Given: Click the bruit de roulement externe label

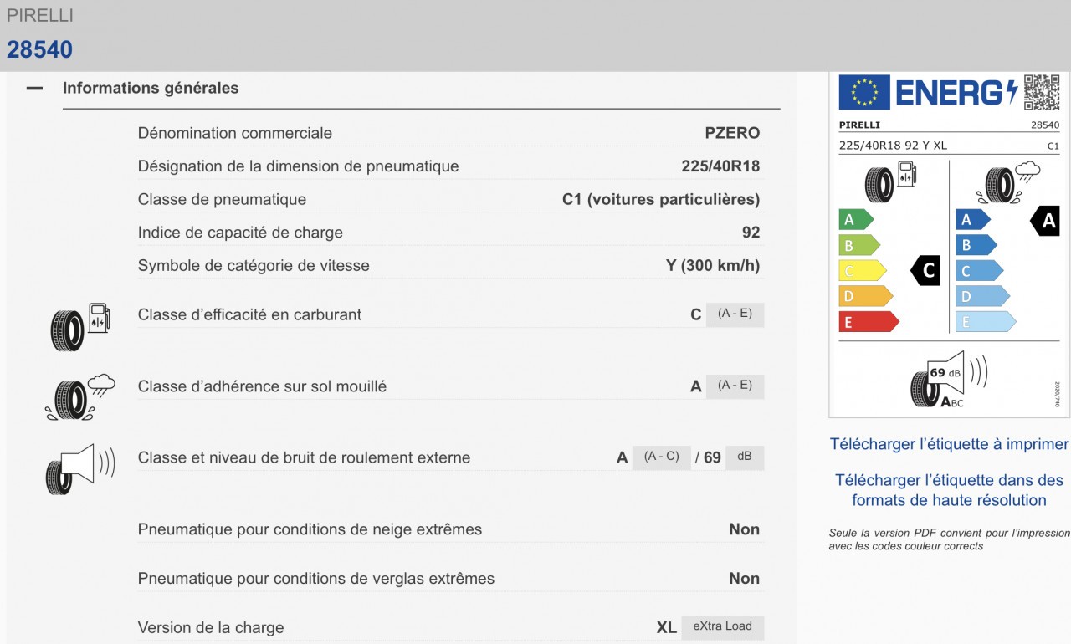Looking at the screenshot, I should tap(305, 457).
